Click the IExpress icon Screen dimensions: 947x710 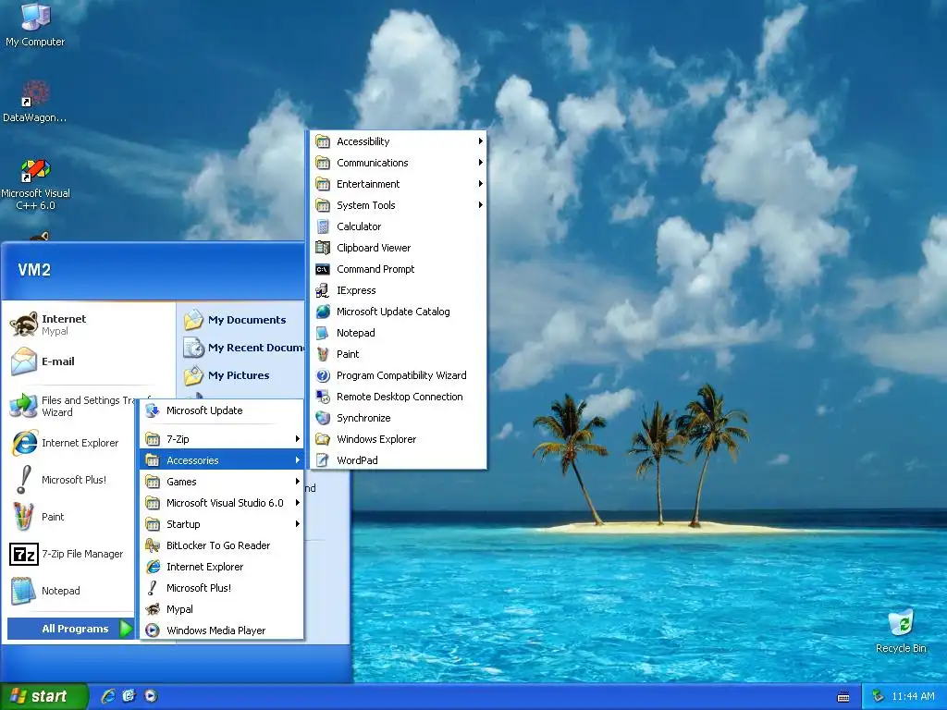point(323,290)
